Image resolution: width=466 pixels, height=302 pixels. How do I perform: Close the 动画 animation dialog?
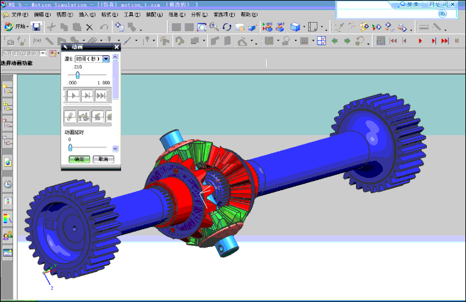click(x=116, y=47)
